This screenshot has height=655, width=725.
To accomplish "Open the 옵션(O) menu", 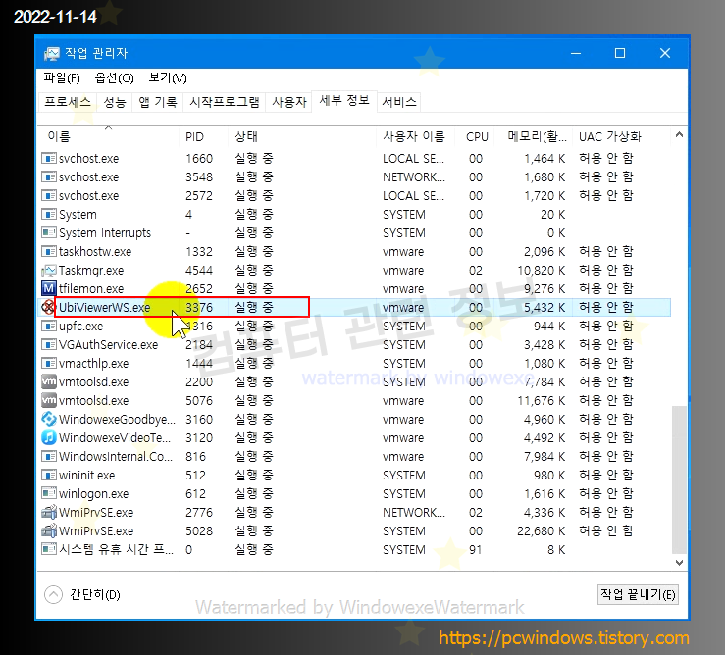I will click(114, 78).
